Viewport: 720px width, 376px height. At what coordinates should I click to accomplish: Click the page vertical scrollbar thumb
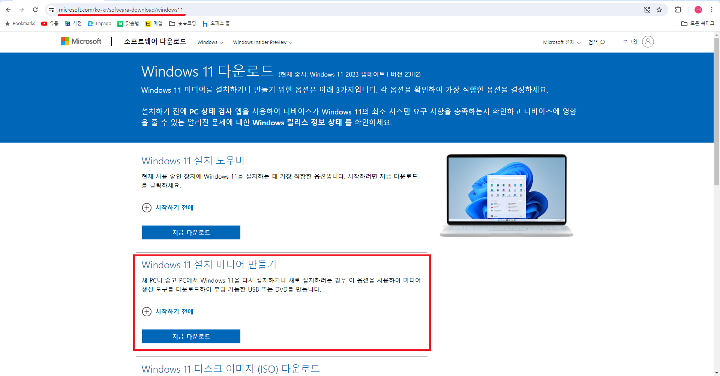[717, 111]
